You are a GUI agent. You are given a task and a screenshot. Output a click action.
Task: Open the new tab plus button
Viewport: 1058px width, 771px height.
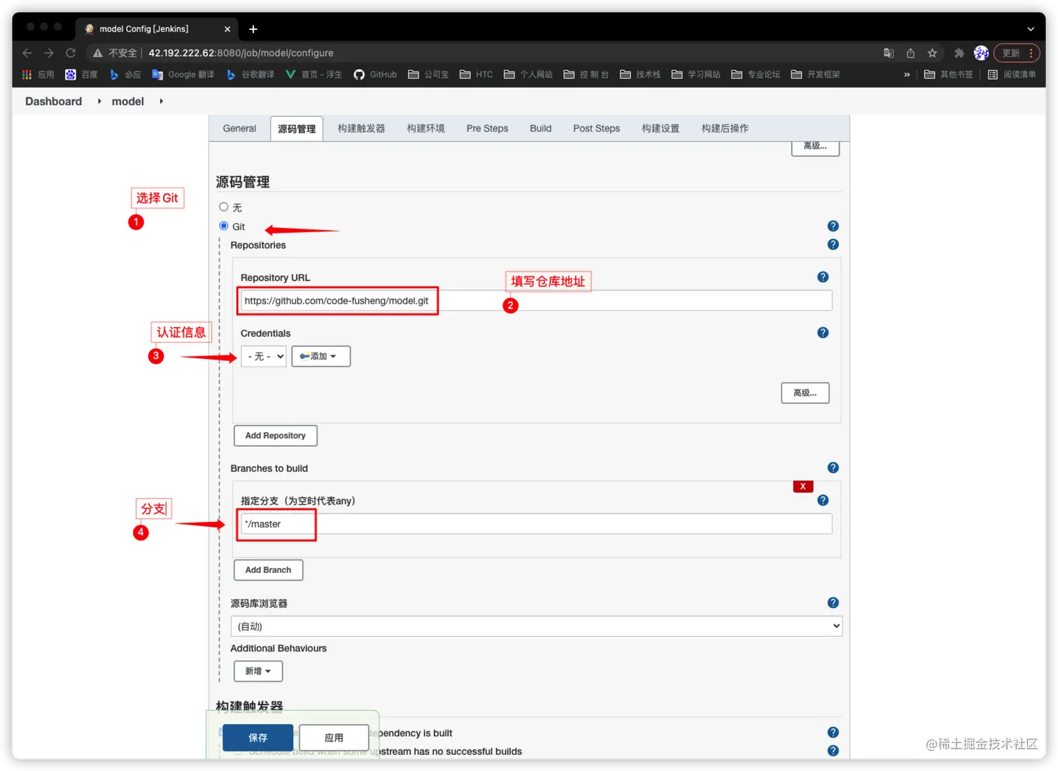click(253, 29)
